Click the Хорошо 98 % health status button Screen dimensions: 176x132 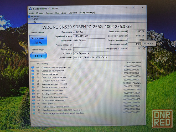pyautogui.click(x=38, y=40)
